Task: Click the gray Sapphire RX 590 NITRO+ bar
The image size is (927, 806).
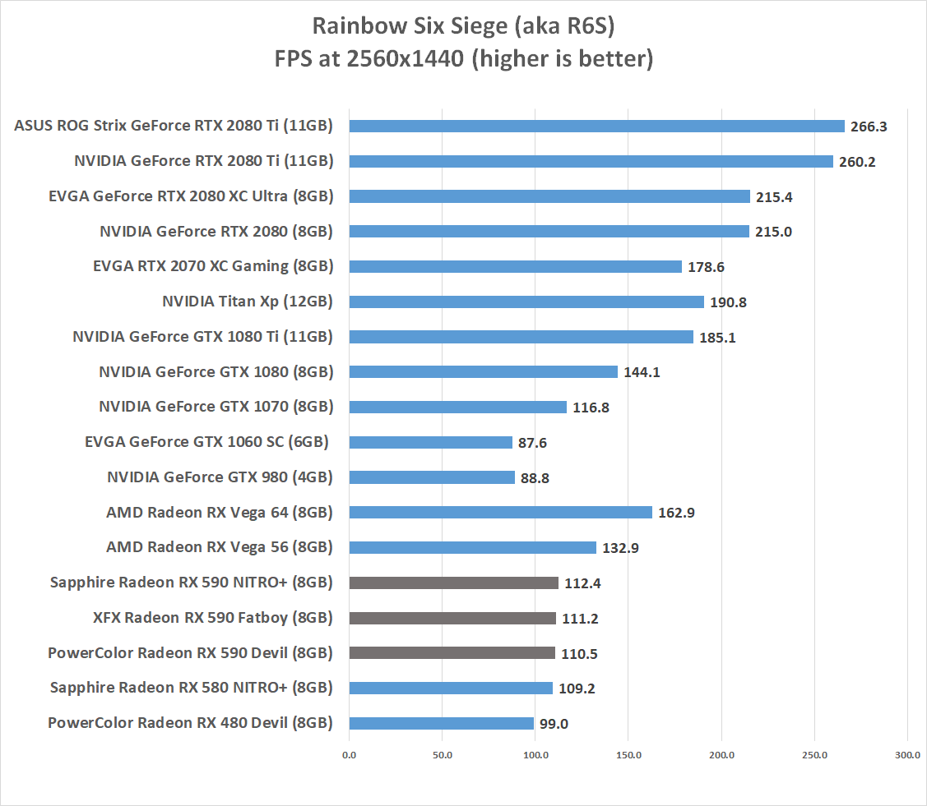Action: click(x=453, y=583)
